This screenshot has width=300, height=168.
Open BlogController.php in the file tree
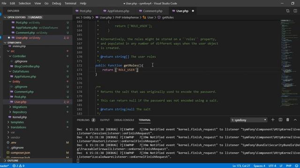pyautogui.click(x=37, y=66)
